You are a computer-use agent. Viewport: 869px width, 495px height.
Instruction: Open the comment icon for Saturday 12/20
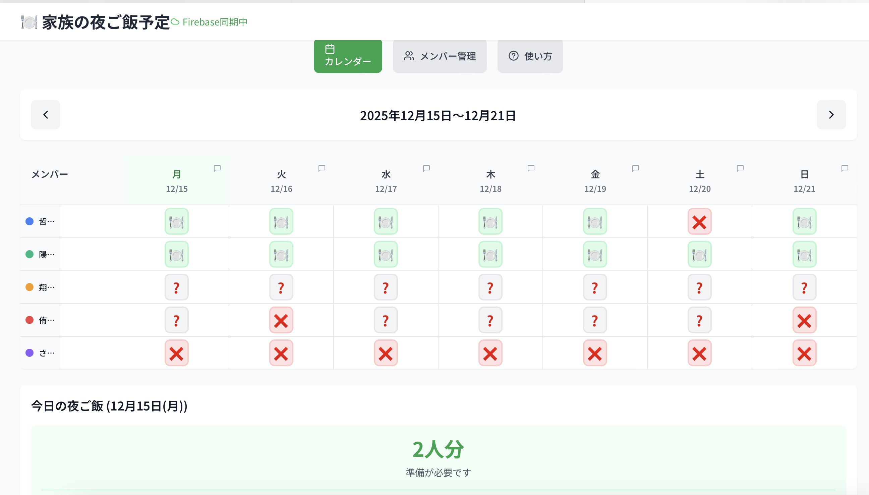(740, 168)
